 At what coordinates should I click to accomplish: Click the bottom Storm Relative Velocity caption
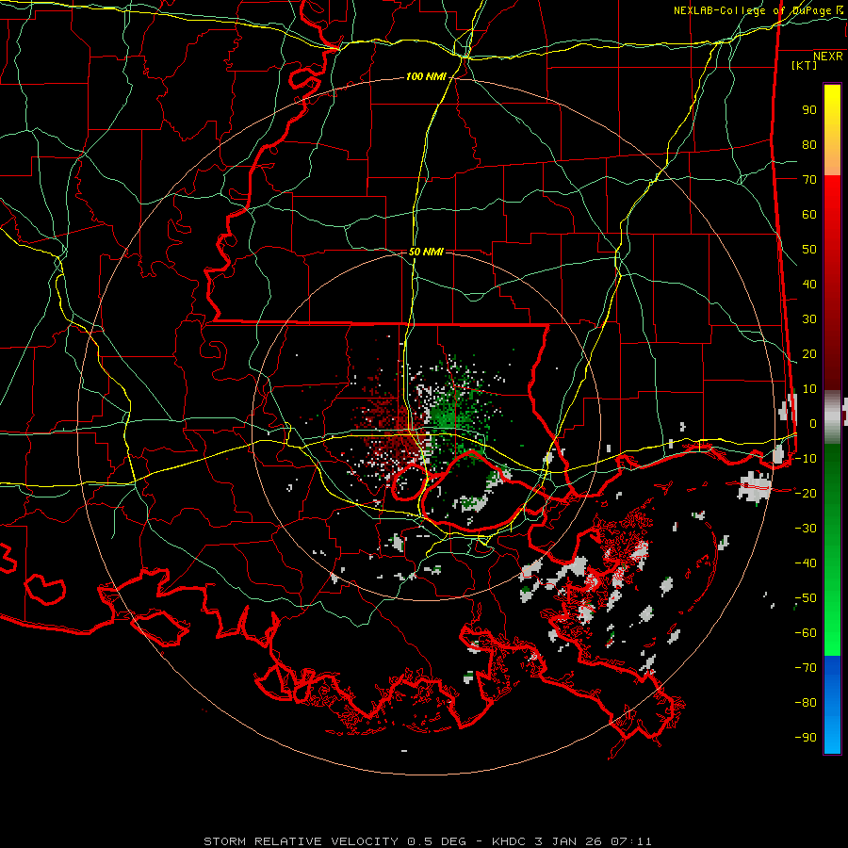tap(427, 841)
